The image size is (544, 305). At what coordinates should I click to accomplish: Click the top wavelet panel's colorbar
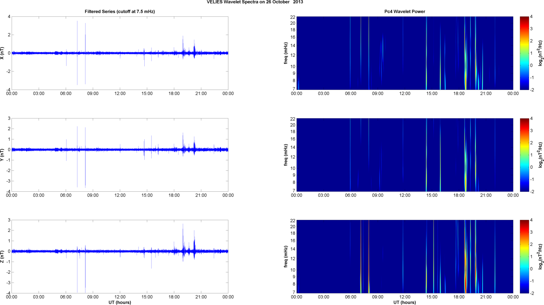tap(524, 53)
